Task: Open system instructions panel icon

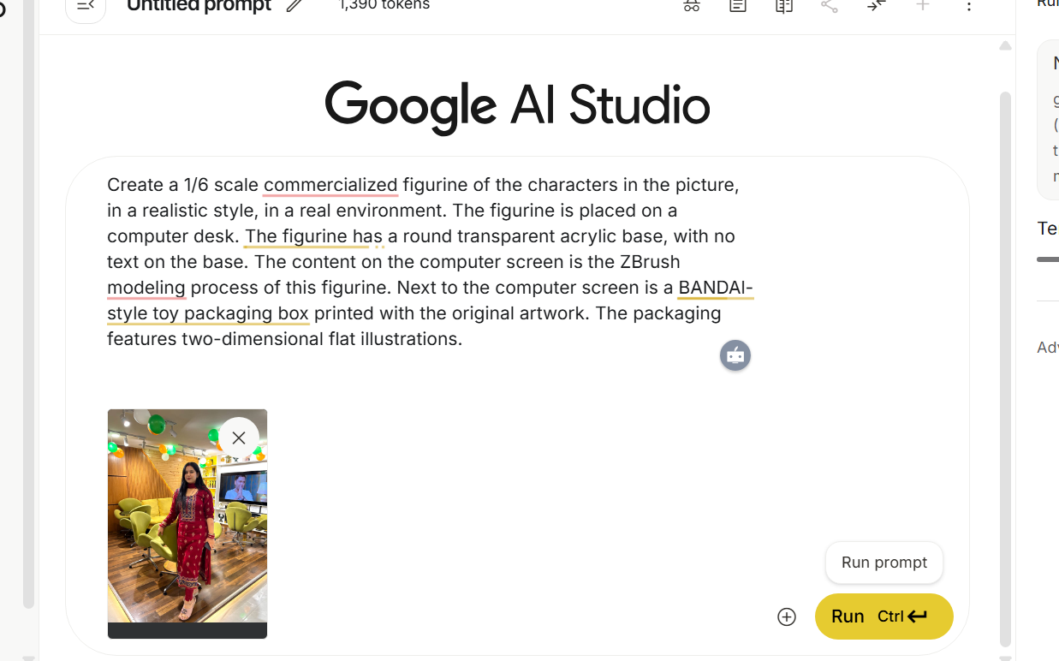Action: click(x=738, y=6)
